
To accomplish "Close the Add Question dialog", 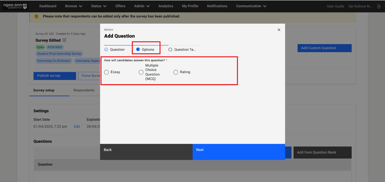I will click(279, 30).
